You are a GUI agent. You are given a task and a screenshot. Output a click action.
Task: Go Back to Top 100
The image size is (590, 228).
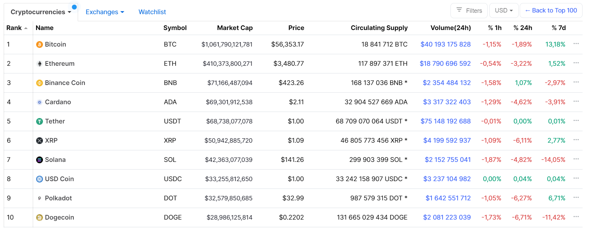[x=551, y=10]
